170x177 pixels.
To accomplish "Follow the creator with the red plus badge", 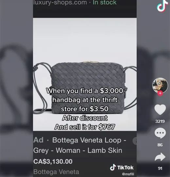I will (x=160, y=93).
